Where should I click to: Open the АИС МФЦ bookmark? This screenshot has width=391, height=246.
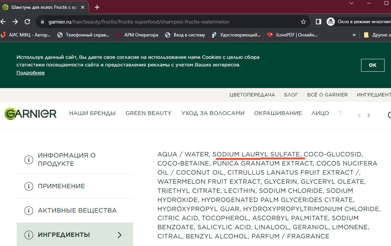pyautogui.click(x=26, y=35)
